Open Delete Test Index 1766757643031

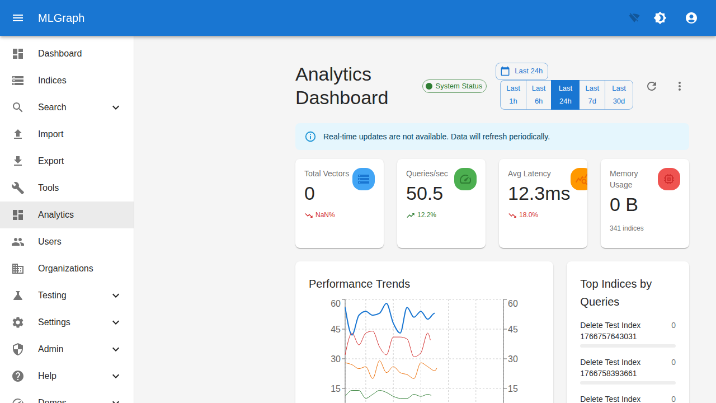pos(610,331)
